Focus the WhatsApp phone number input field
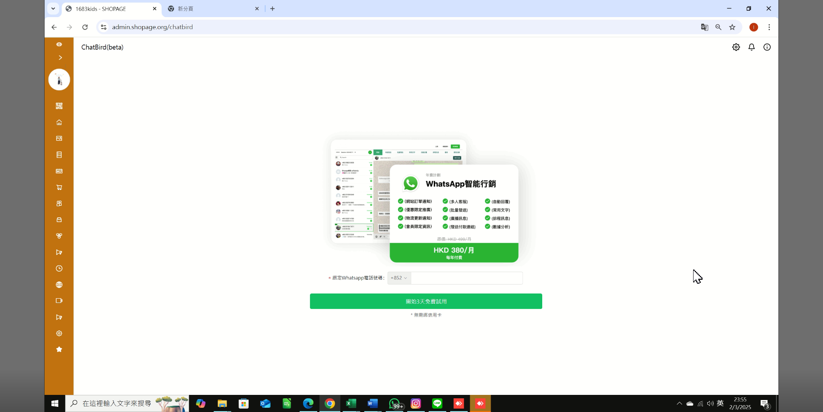Image resolution: width=823 pixels, height=412 pixels. 467,278
